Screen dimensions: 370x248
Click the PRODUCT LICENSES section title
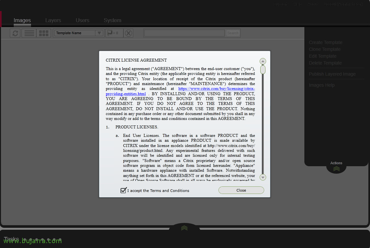(x=137, y=127)
